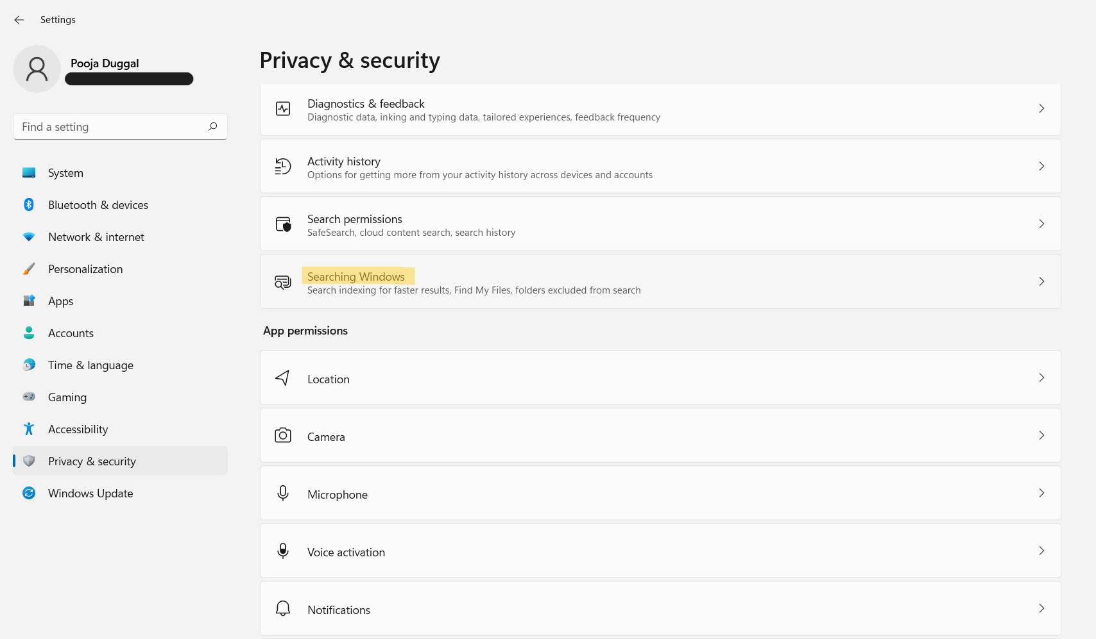Image resolution: width=1096 pixels, height=639 pixels.
Task: Open Accessibility settings from sidebar
Action: (x=78, y=429)
